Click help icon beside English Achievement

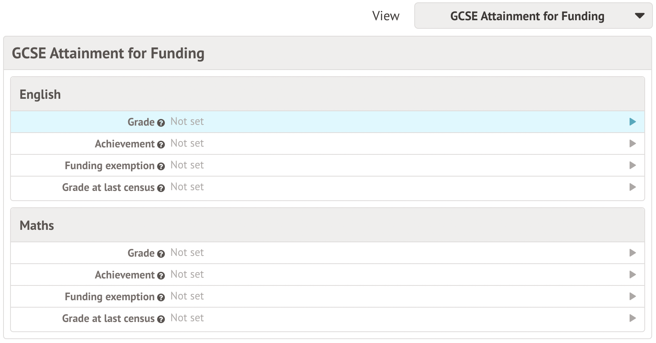[x=161, y=145]
